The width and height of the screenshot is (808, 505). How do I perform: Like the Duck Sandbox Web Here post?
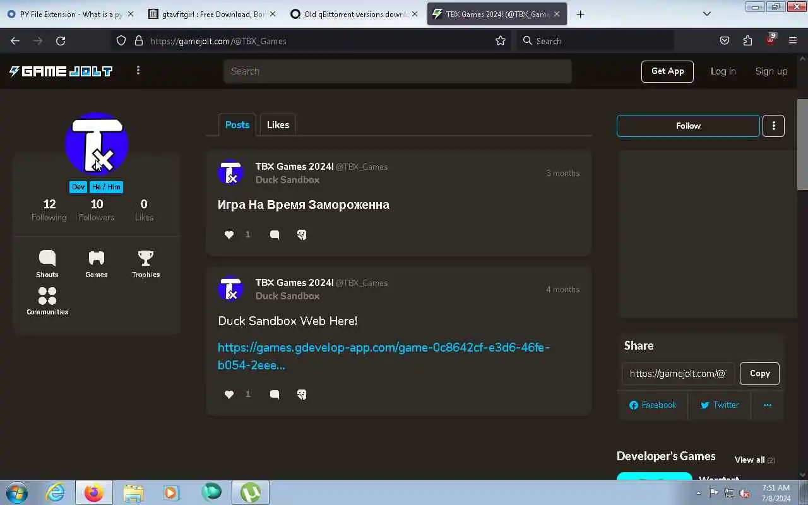point(229,395)
